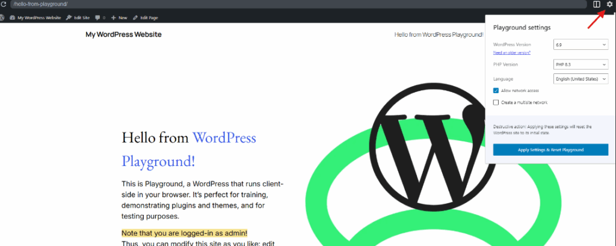Screen dimensions: 616x246
Task: Open the comments bubble icon
Action: (97, 17)
